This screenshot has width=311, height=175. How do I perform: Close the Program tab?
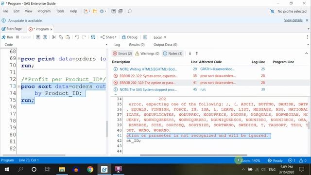pyautogui.click(x=51, y=29)
